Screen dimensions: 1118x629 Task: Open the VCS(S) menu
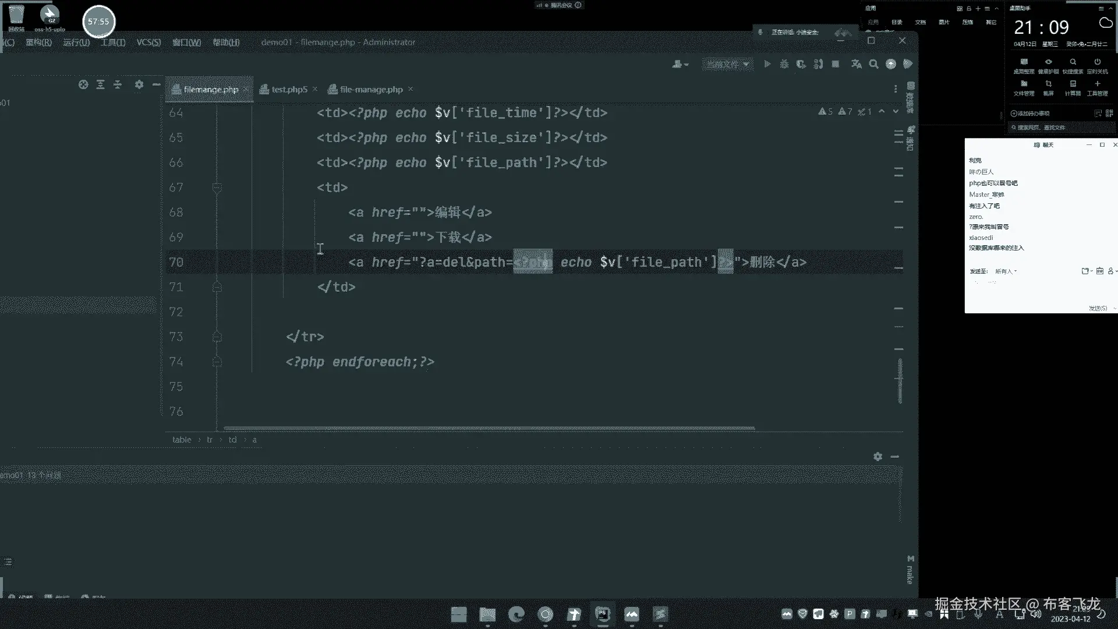click(x=148, y=43)
